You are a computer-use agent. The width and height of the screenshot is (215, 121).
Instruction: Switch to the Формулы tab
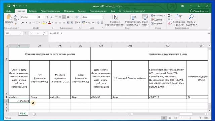[69, 11]
